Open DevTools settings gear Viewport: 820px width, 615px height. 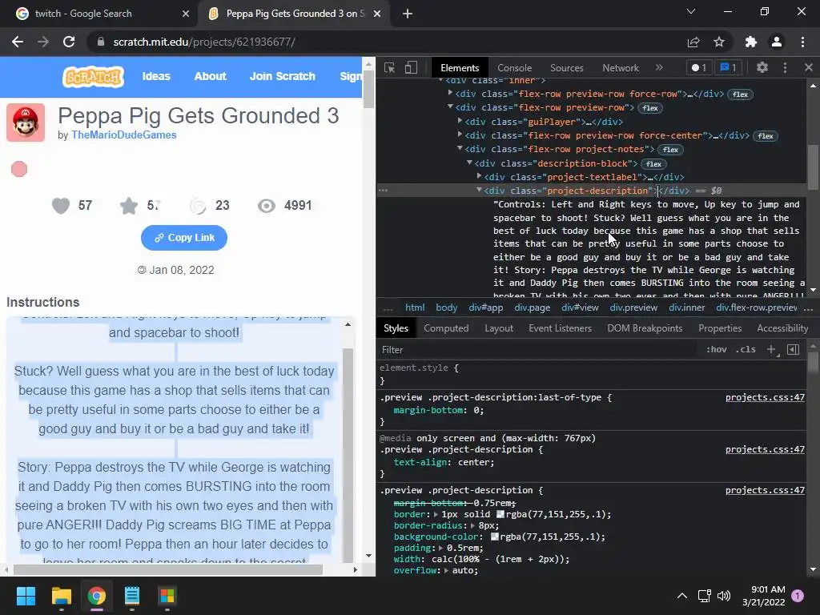point(762,67)
